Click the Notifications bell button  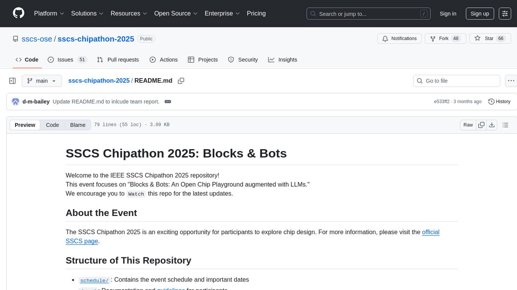[x=400, y=39]
